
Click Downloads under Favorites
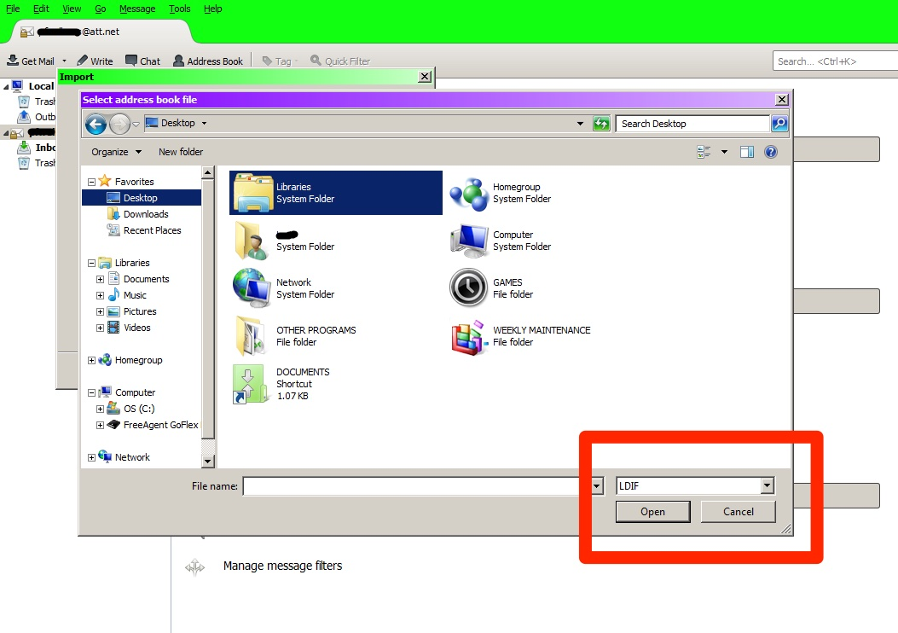point(137,213)
